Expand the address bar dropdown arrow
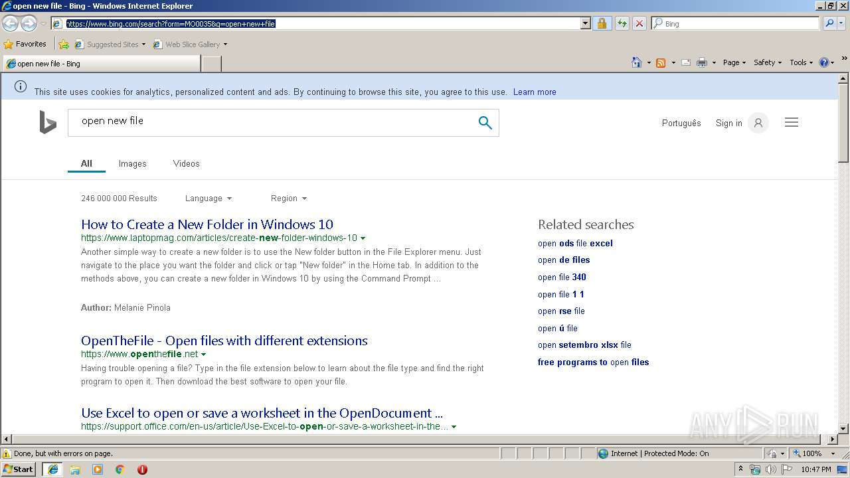This screenshot has height=478, width=850. click(585, 23)
